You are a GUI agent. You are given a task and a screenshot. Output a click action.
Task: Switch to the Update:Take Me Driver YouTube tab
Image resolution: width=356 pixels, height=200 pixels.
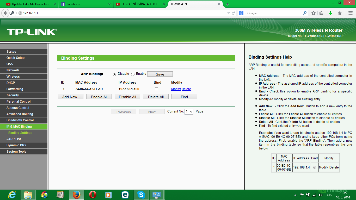[x=31, y=4]
